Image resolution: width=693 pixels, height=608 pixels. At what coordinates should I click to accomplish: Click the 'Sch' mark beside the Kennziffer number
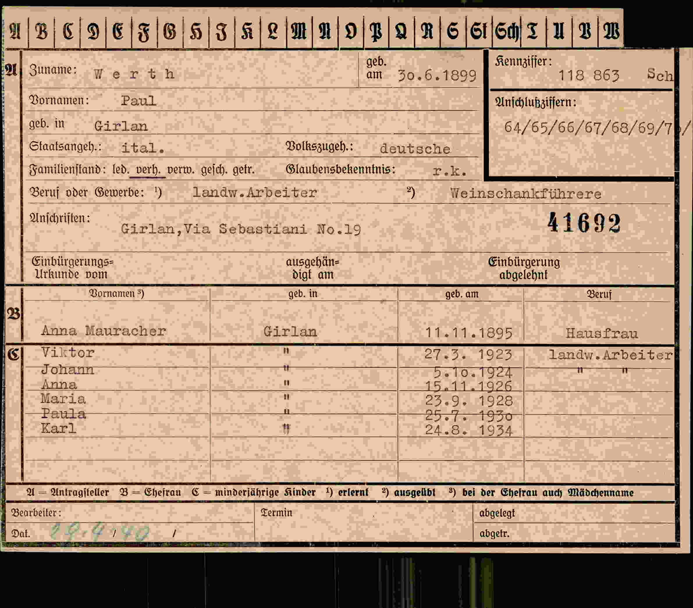click(660, 75)
